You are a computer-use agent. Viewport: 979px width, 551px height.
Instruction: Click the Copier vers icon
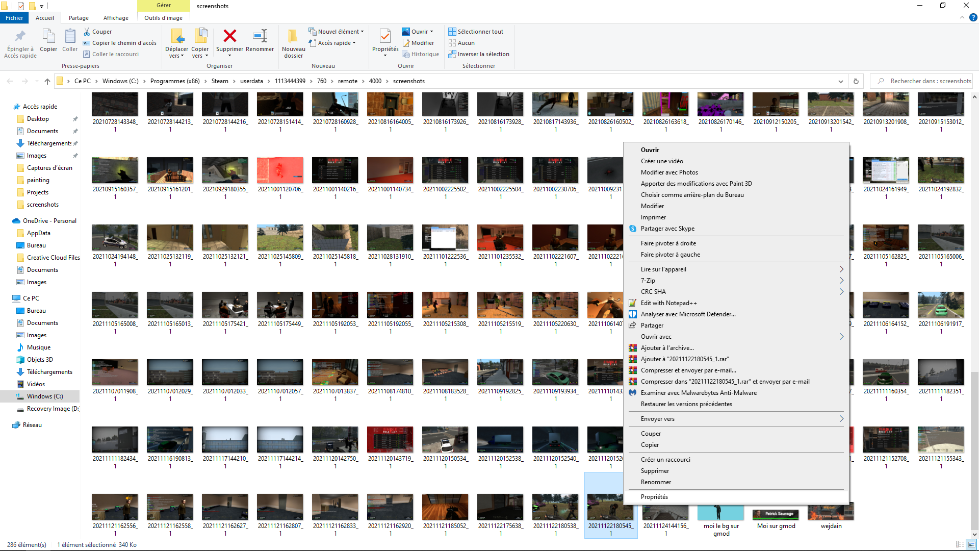tap(200, 36)
